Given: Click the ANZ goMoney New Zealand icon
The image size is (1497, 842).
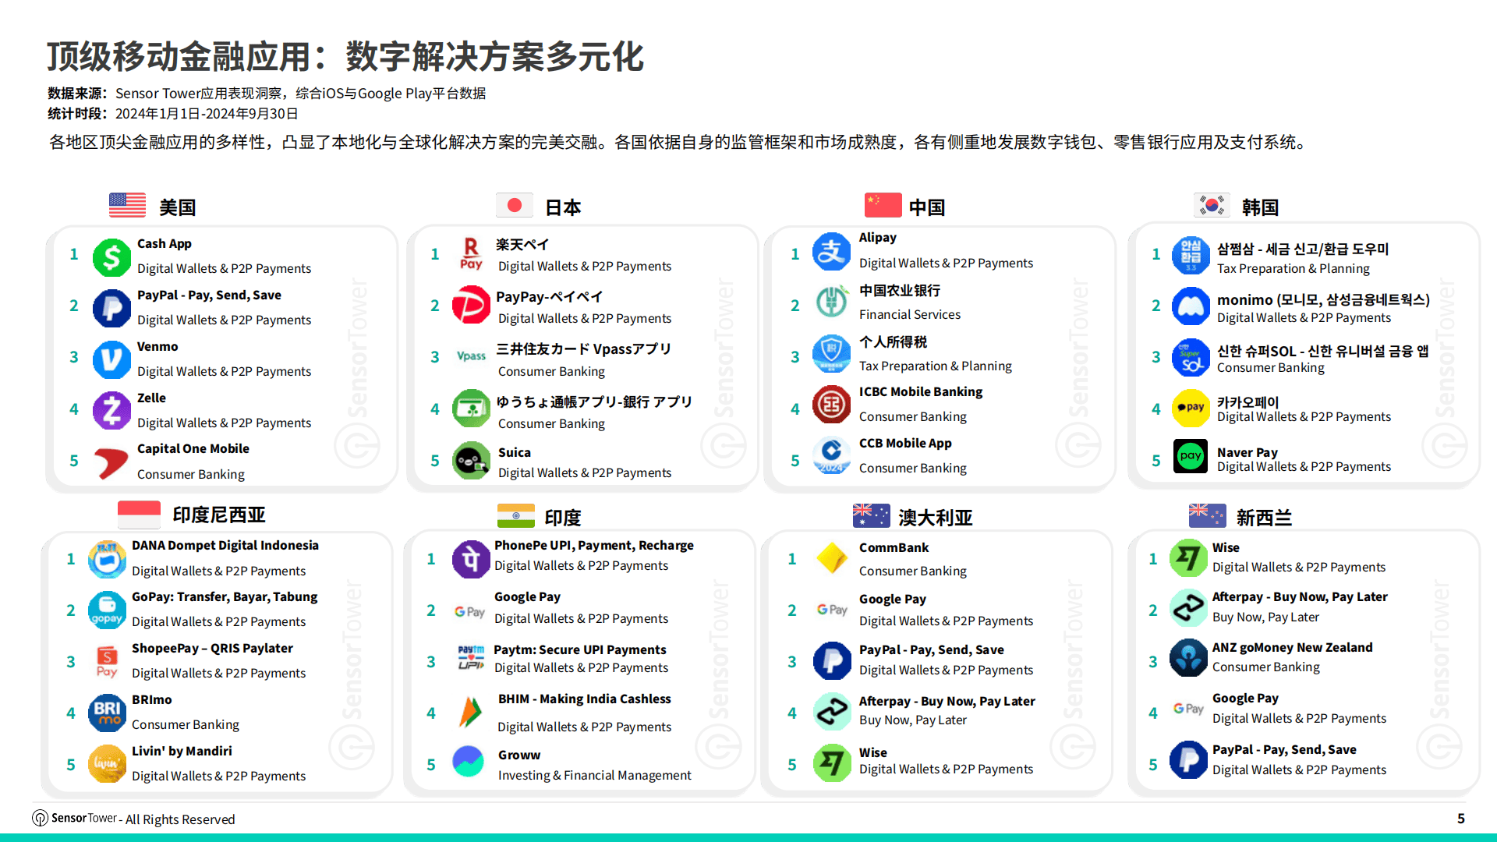Looking at the screenshot, I should [1188, 657].
